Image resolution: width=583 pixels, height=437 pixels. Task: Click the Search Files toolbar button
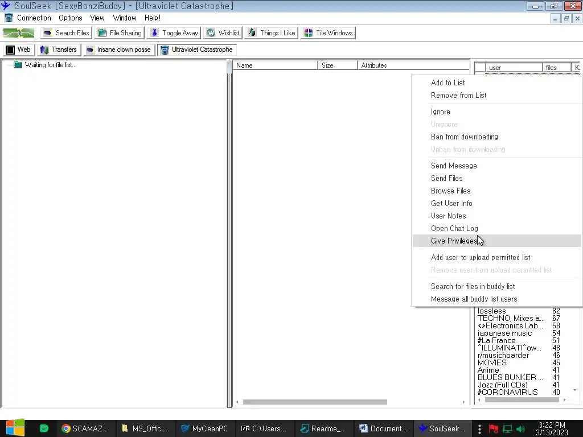coord(66,32)
